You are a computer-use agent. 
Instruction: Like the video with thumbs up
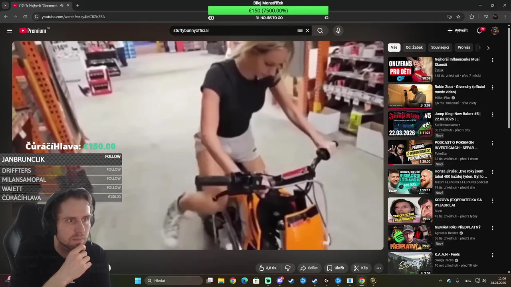(267, 268)
